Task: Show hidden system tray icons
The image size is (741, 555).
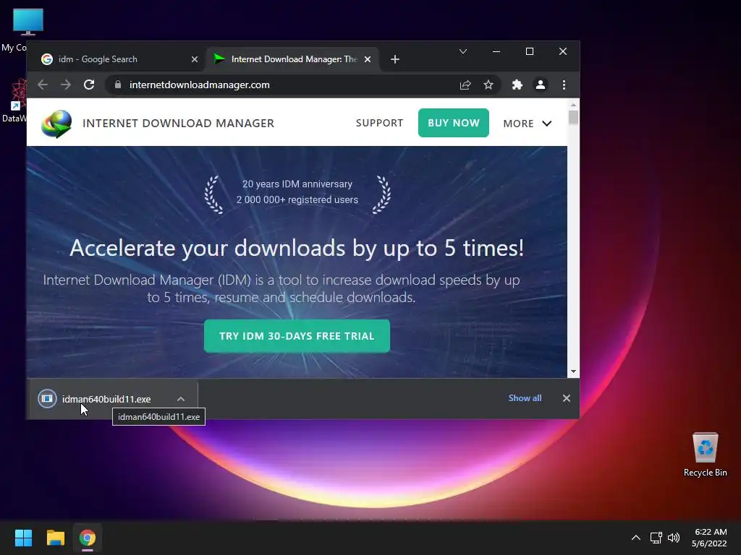Action: tap(636, 538)
